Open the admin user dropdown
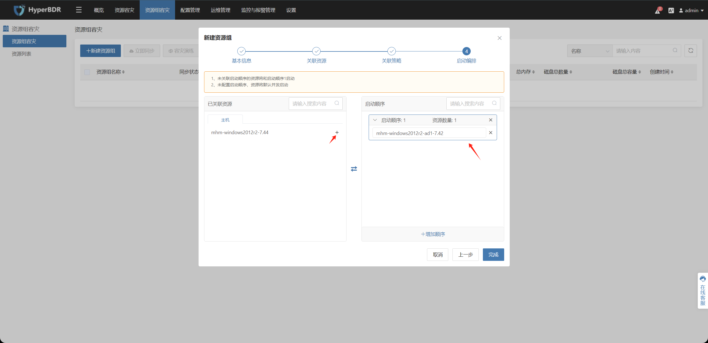The image size is (708, 343). [x=691, y=11]
